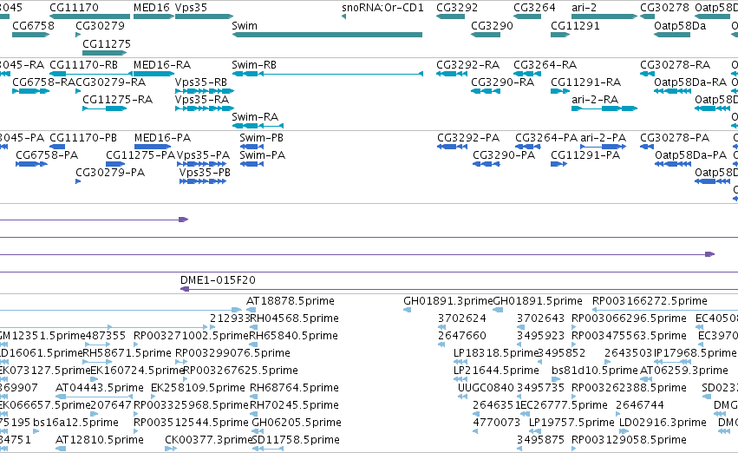Select the LD02916.3prime EST label
Image resolution: width=738 pixels, height=453 pixels.
click(663, 423)
